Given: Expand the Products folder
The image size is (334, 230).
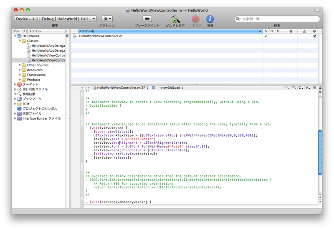Looking at the screenshot, I should pyautogui.click(x=20, y=80).
